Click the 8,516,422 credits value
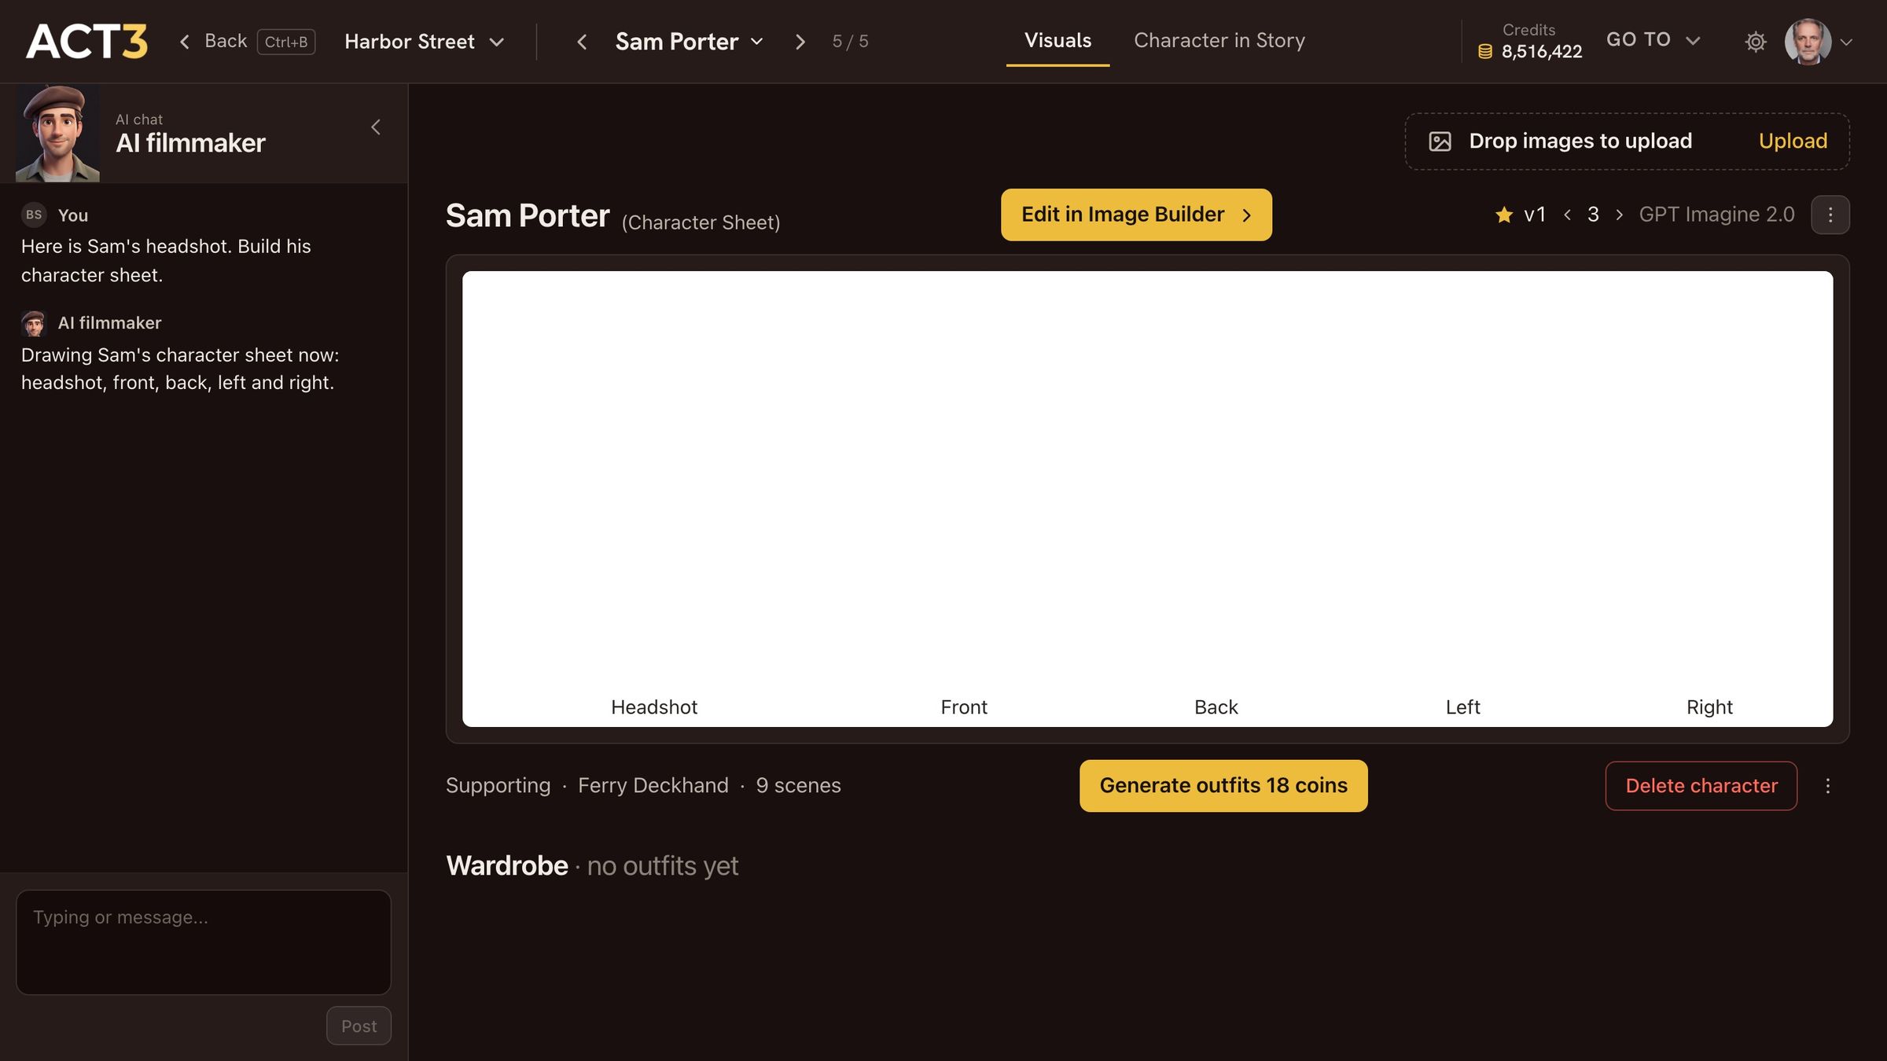The height and width of the screenshot is (1061, 1887). click(1541, 52)
